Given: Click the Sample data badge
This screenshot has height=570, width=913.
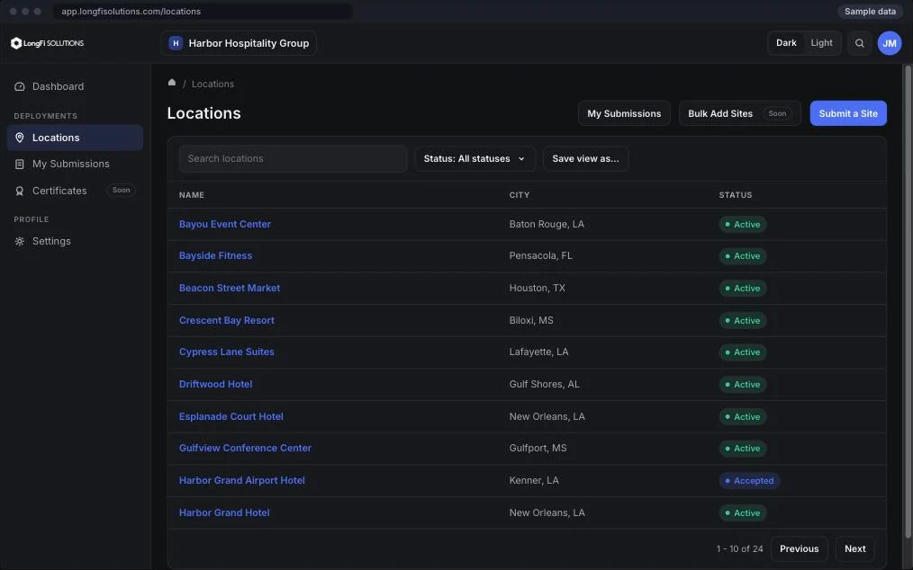Looking at the screenshot, I should click(870, 12).
